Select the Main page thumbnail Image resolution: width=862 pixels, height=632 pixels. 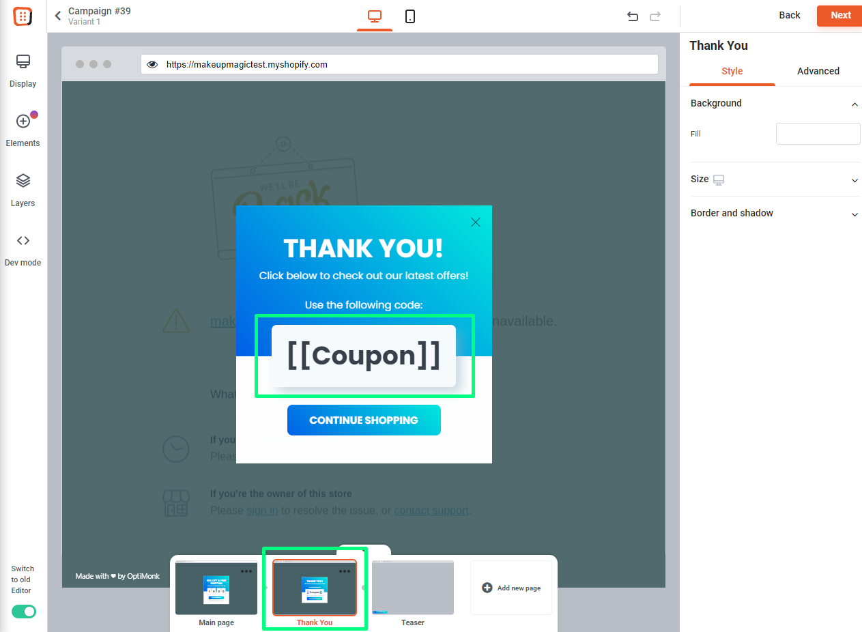point(216,588)
